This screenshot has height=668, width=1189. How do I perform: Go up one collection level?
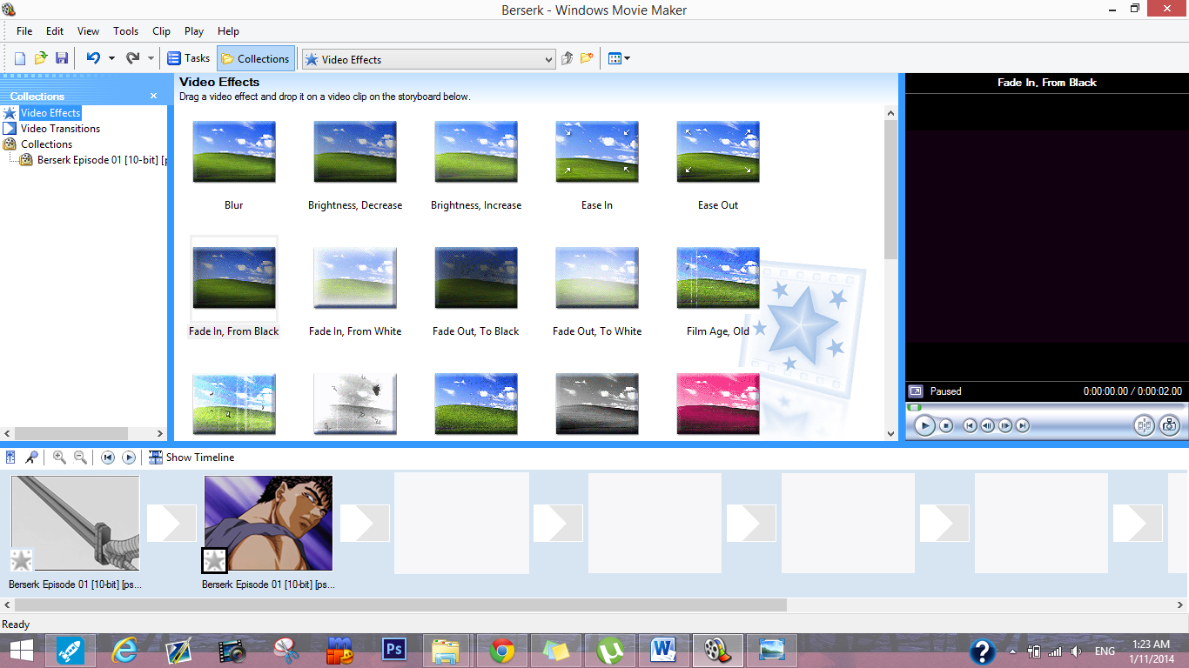pyautogui.click(x=567, y=58)
